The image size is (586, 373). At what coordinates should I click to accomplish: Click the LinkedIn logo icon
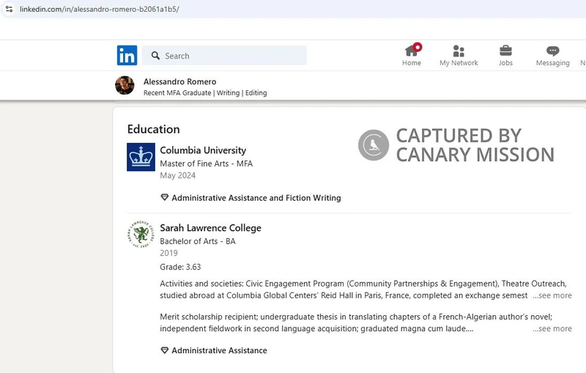[127, 56]
